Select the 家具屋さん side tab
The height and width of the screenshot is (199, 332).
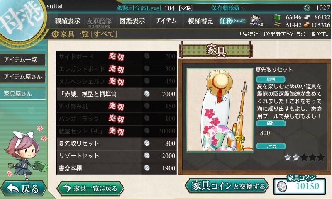coord(23,93)
